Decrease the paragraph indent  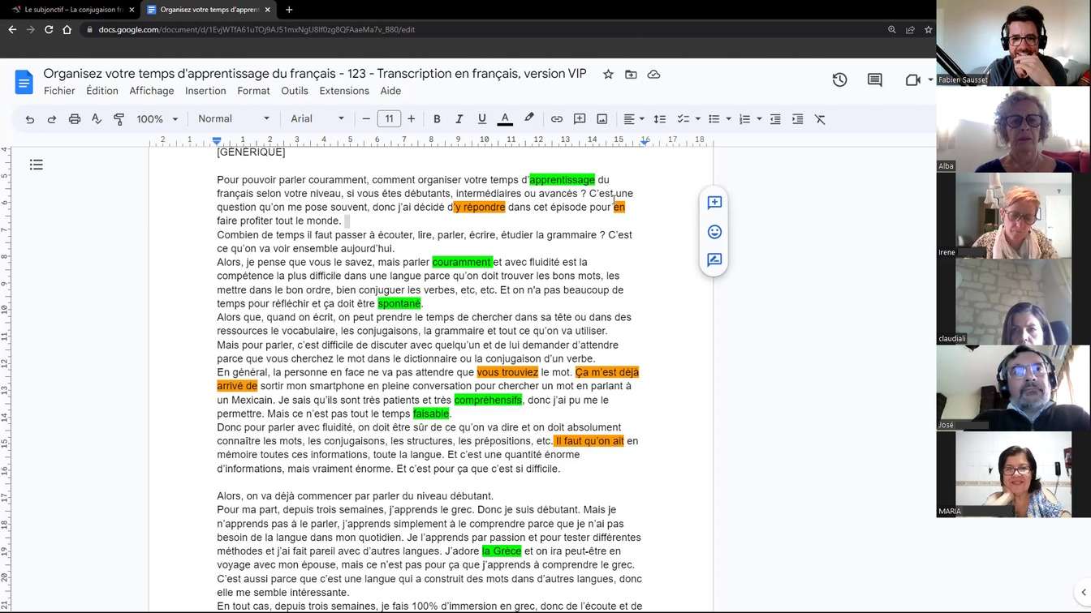775,119
